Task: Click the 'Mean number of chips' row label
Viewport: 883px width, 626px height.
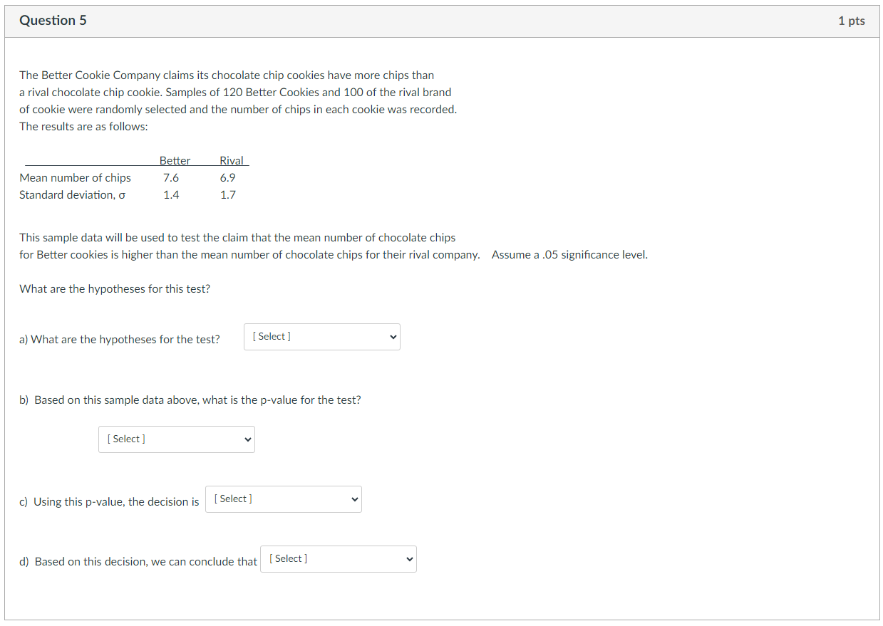Action: 75,177
